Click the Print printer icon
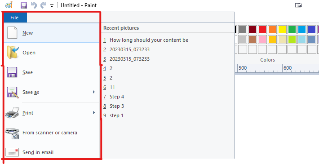Screen dimensions: 319x164 (x=12, y=112)
